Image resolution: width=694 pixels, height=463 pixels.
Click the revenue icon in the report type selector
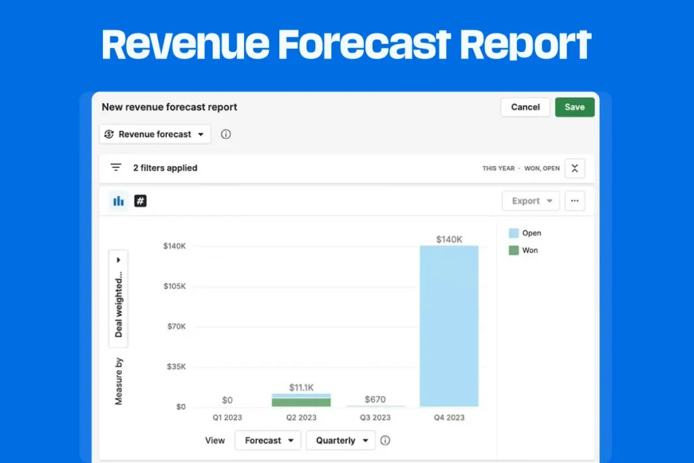point(109,134)
